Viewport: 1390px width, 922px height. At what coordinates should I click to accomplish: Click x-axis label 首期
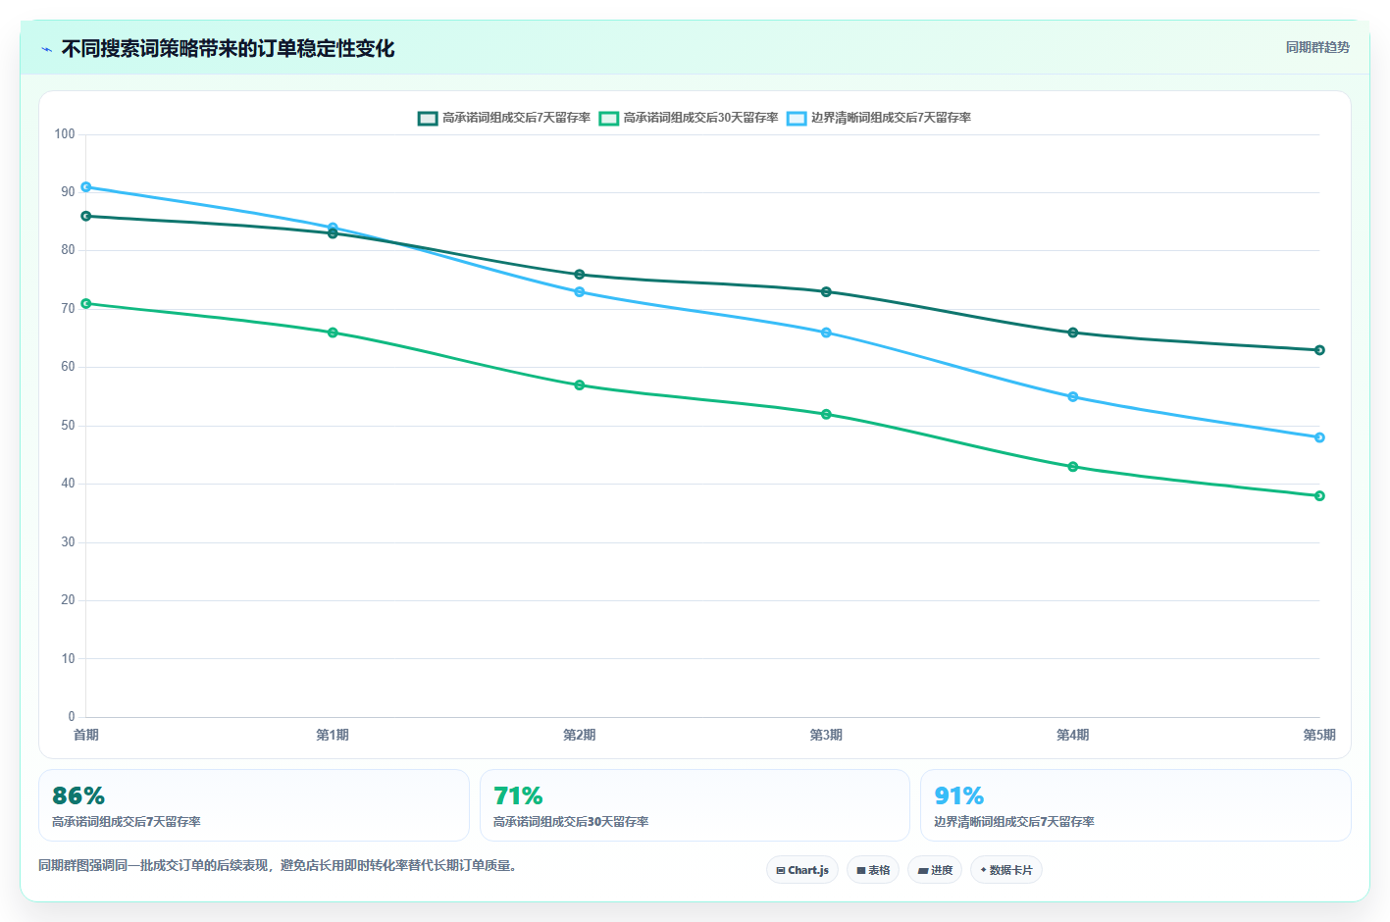tap(86, 735)
